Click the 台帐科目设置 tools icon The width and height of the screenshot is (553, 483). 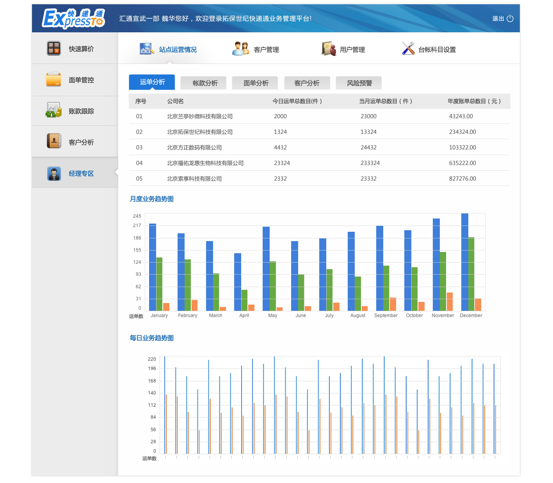click(x=408, y=49)
